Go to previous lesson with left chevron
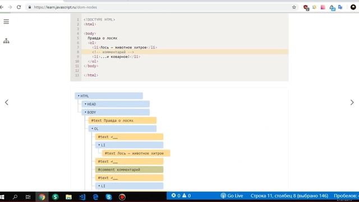This screenshot has height=202, width=359. 6,102
